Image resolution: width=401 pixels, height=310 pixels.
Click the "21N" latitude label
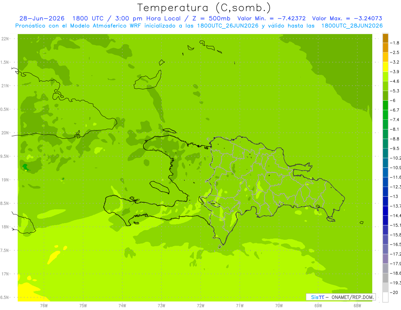coord(5,86)
